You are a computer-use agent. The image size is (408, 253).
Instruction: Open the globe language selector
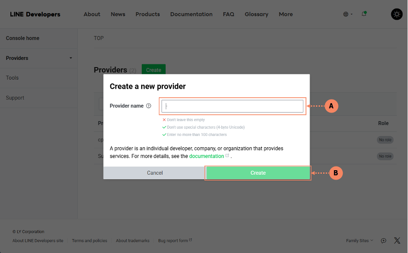click(x=348, y=14)
